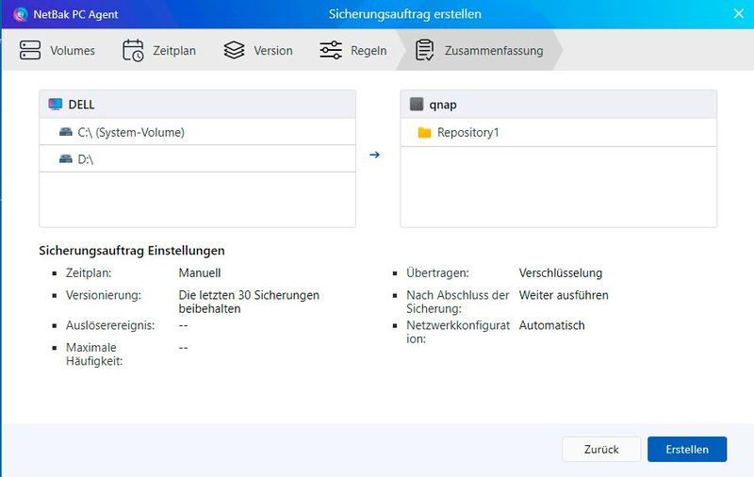The width and height of the screenshot is (754, 477).
Task: Click the 'Versionierung:' label
Action: 104,295
